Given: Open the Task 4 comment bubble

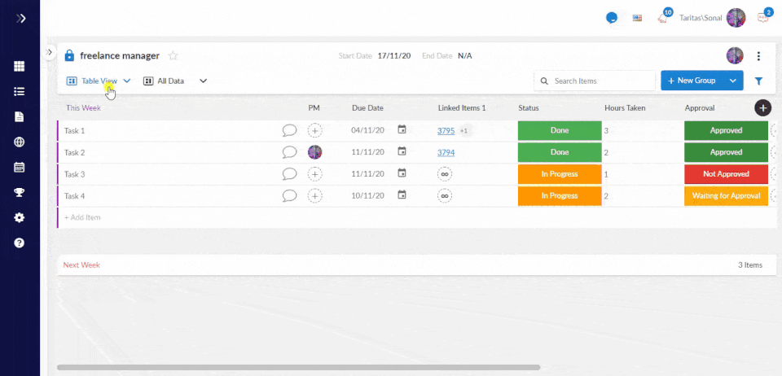Looking at the screenshot, I should pos(289,195).
